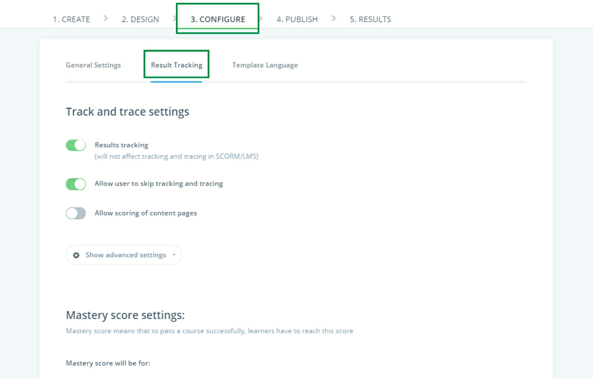
Task: Open the 1. CREATE step
Action: click(x=72, y=19)
